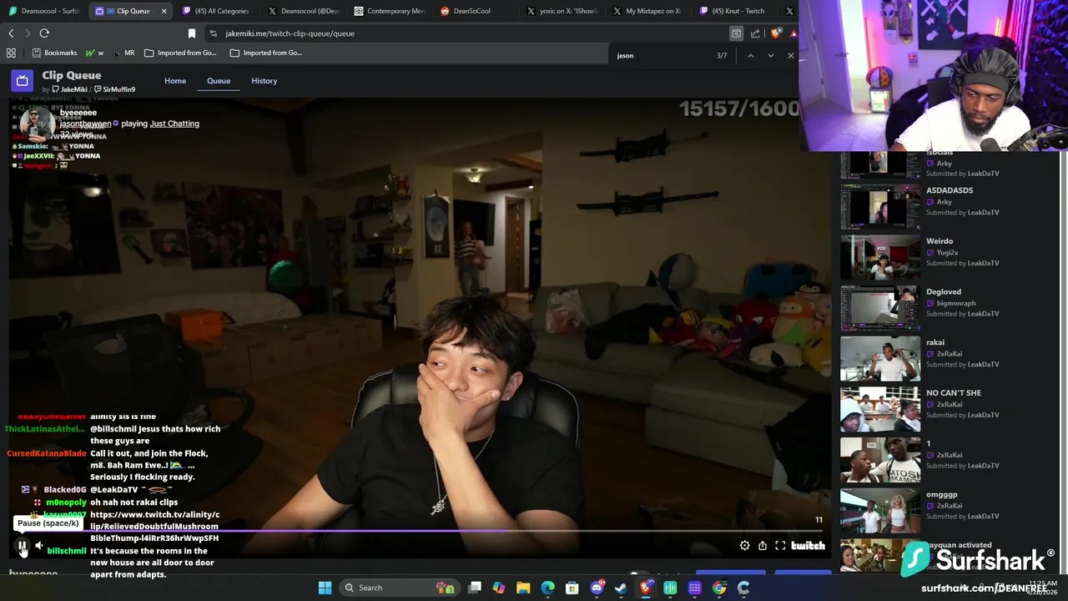Select the Queue tab
The image size is (1068, 601).
tap(219, 81)
